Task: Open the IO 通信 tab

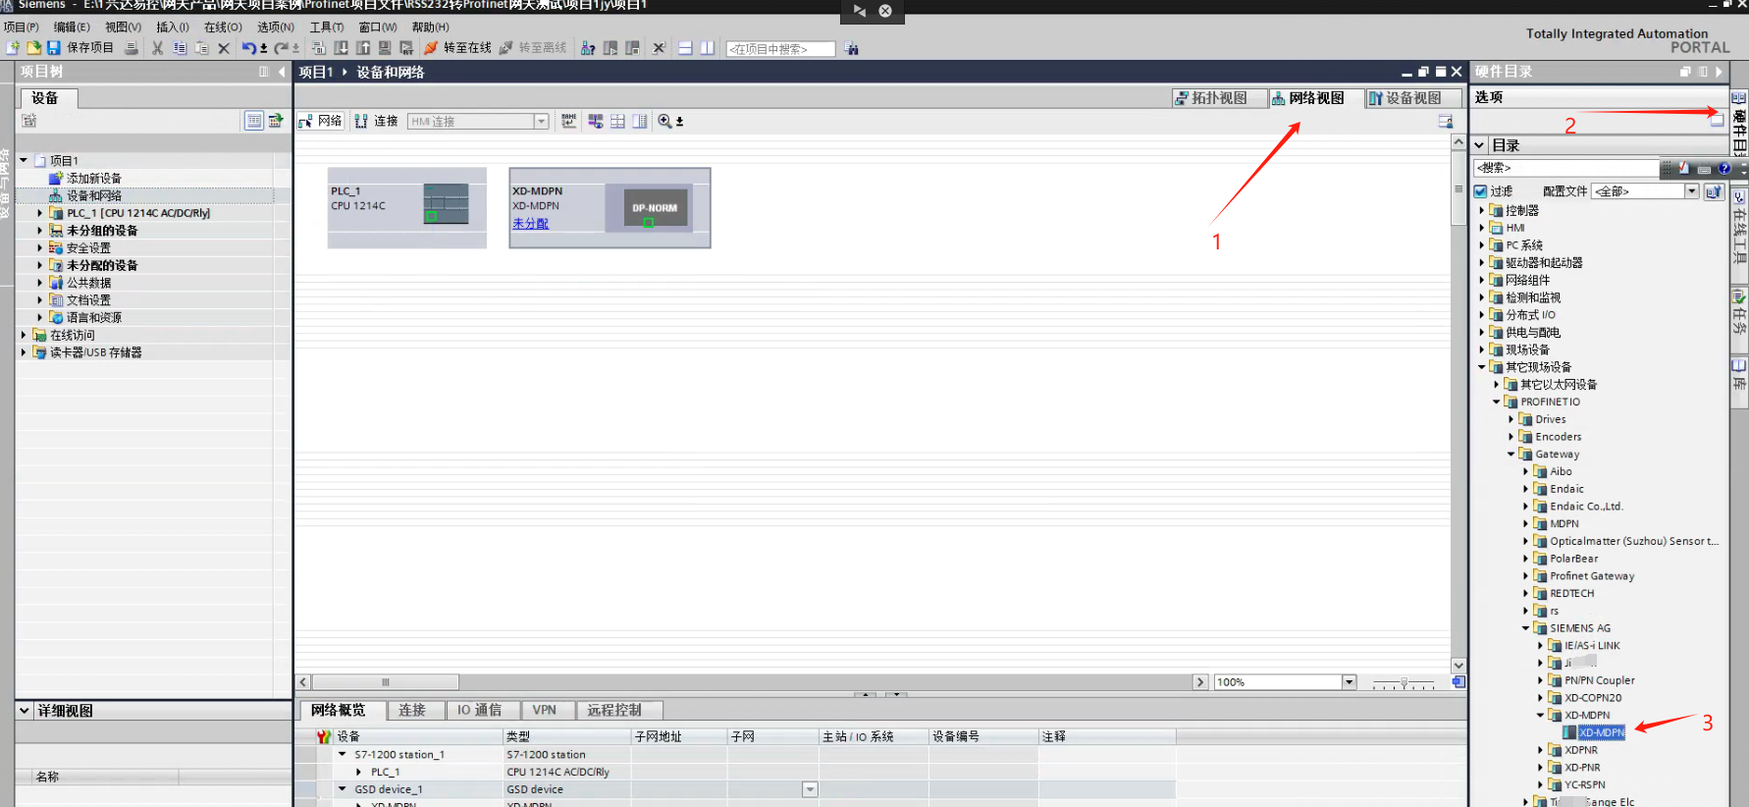Action: 479,710
